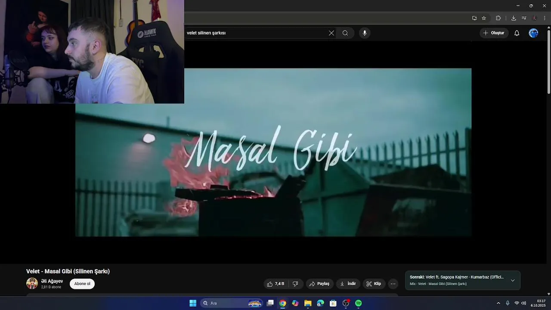This screenshot has width=551, height=310.
Task: Open the clock and date 03:17
Action: coord(538,303)
